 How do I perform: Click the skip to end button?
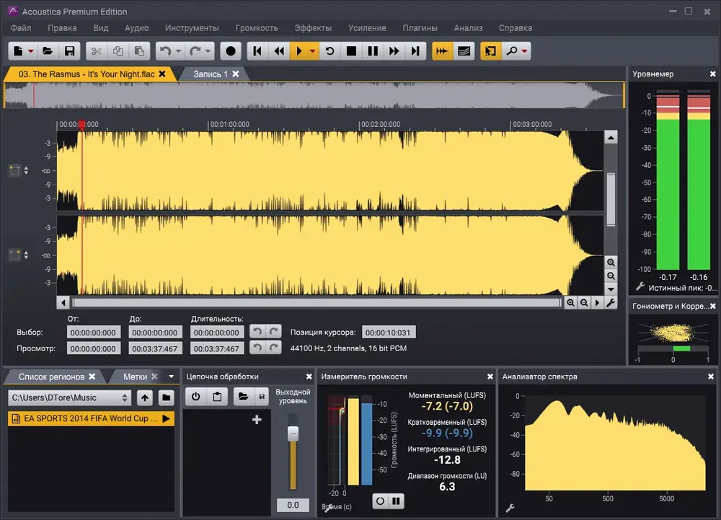tap(415, 51)
